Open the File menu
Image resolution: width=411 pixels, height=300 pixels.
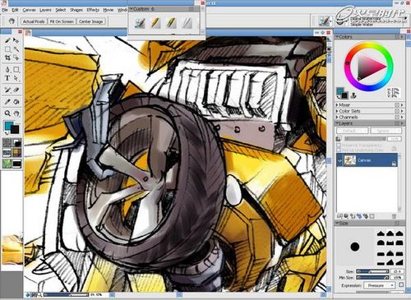coord(5,10)
